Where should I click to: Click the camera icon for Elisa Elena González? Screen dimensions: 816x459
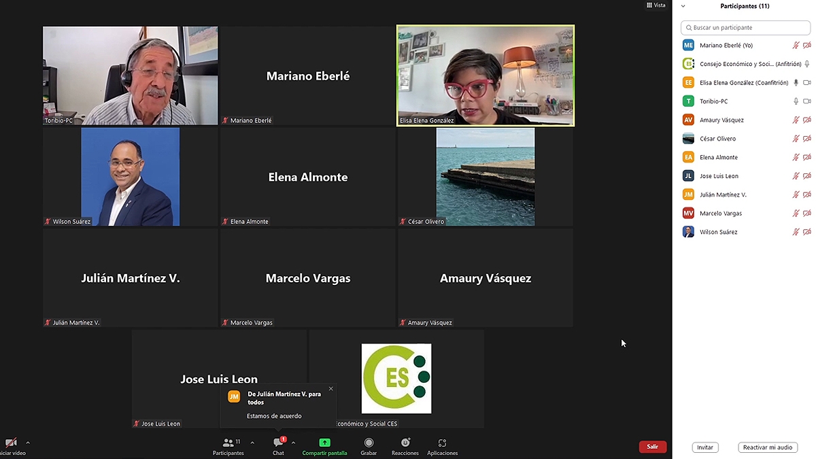807,82
